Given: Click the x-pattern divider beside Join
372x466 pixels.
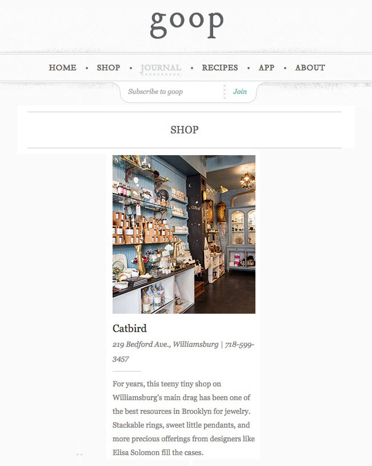Looking at the screenshot, I should tap(225, 92).
